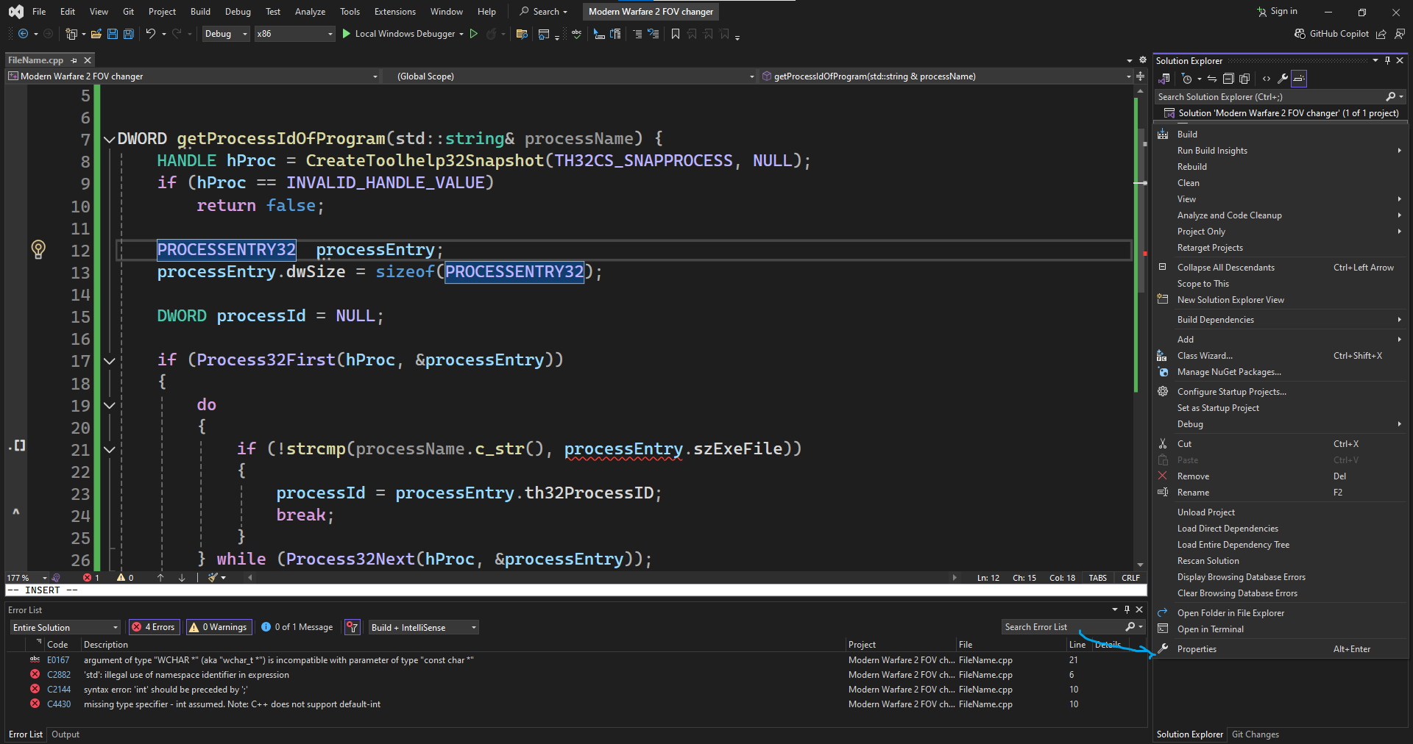
Task: Collapse the getProcessIdOfProgram function at line 7
Action: (109, 139)
